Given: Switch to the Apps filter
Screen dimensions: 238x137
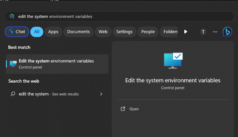Looking at the screenshot, I should tap(53, 32).
